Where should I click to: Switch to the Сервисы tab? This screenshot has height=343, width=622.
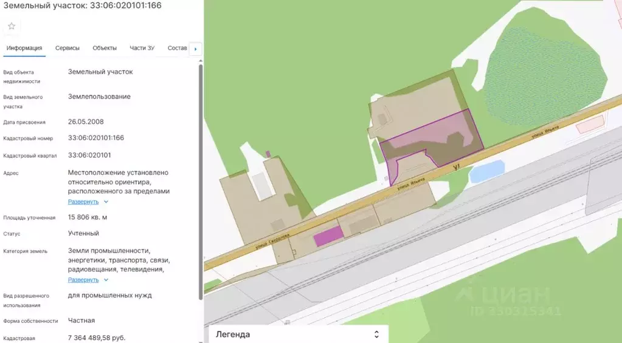coord(67,48)
